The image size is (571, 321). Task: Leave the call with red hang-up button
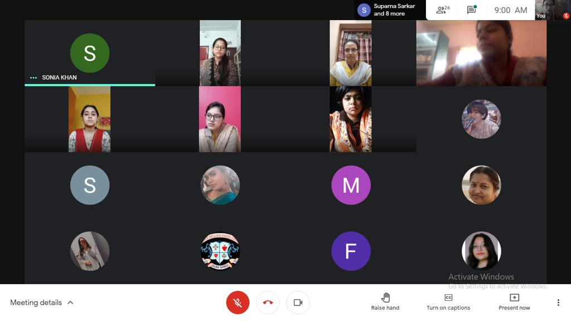click(x=268, y=303)
